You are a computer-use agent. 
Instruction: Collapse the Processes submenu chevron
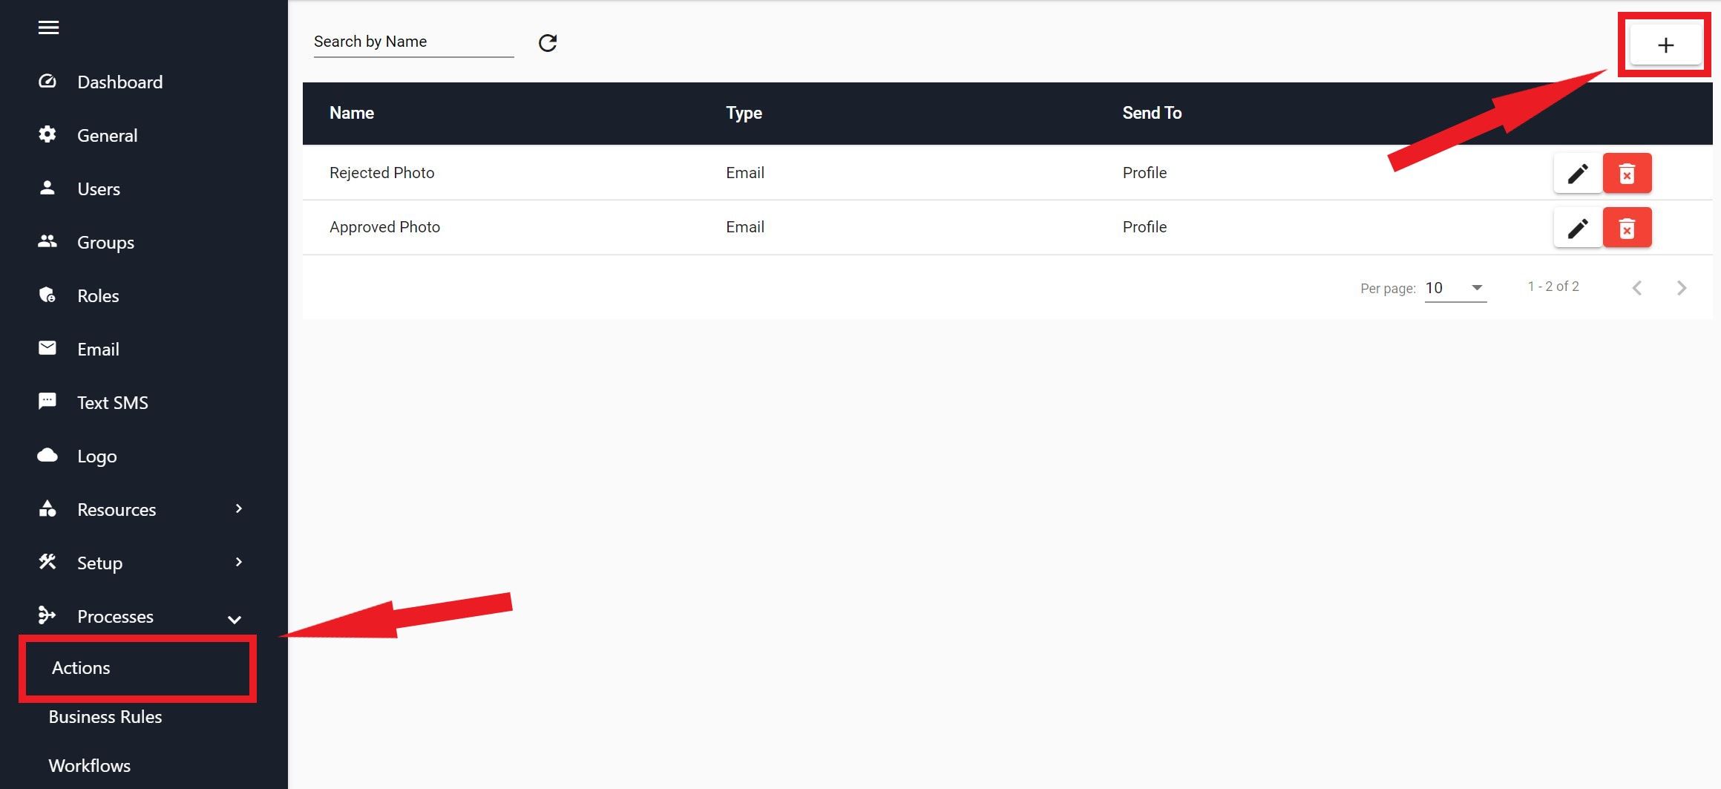point(235,619)
